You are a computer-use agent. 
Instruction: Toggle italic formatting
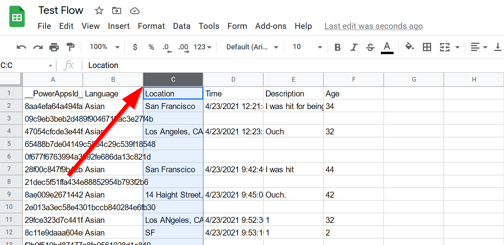pos(354,47)
